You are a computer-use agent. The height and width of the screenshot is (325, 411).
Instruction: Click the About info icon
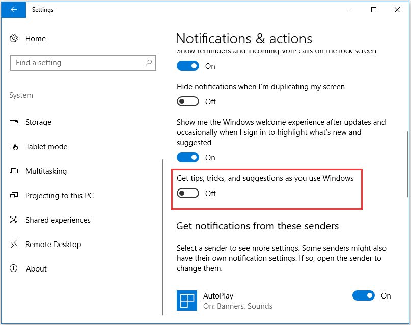coord(14,269)
